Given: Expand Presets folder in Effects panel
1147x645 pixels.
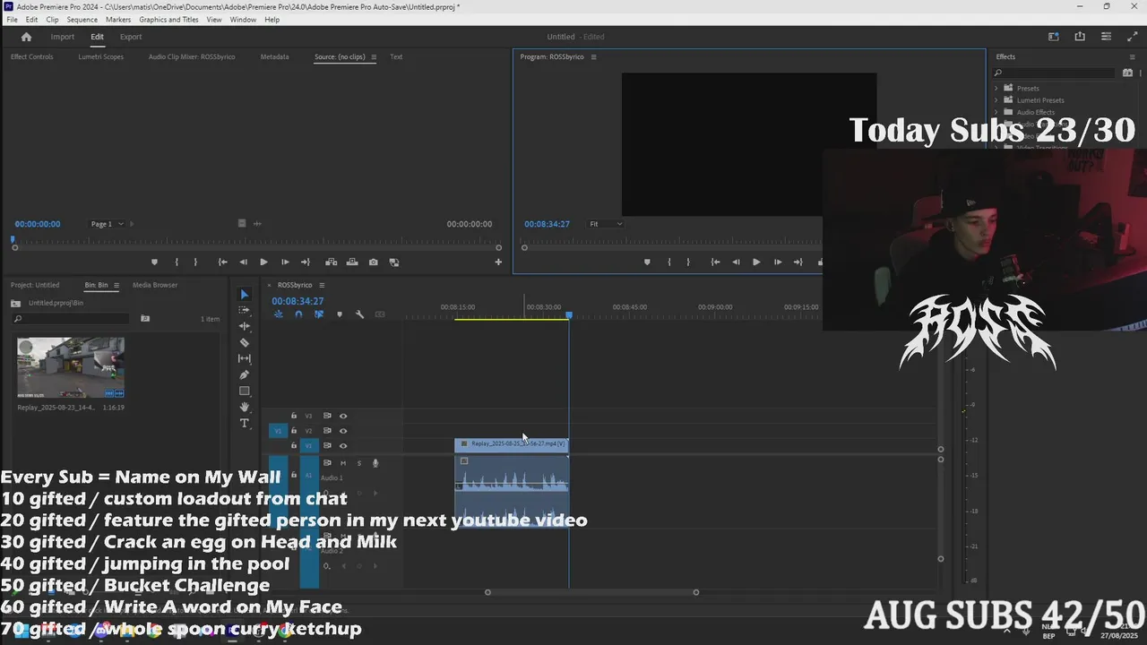Looking at the screenshot, I should (x=996, y=88).
